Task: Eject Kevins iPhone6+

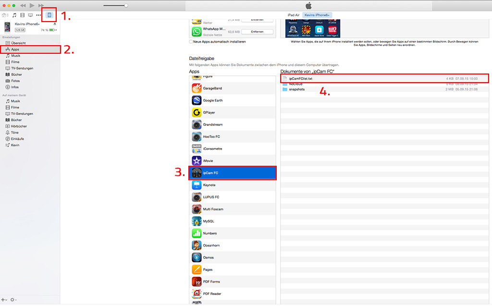Action: [55, 24]
